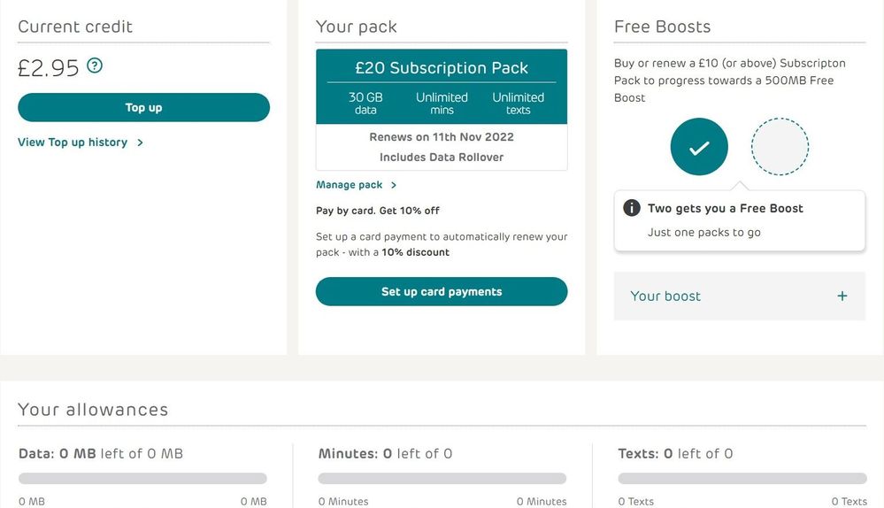Expand the Your boost section
Image resolution: width=884 pixels, height=508 pixels.
tap(739, 296)
